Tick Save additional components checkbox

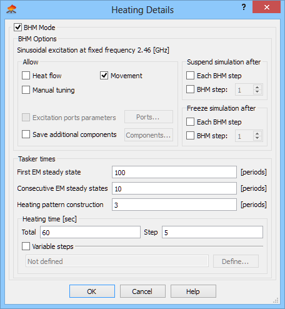pos(26,134)
